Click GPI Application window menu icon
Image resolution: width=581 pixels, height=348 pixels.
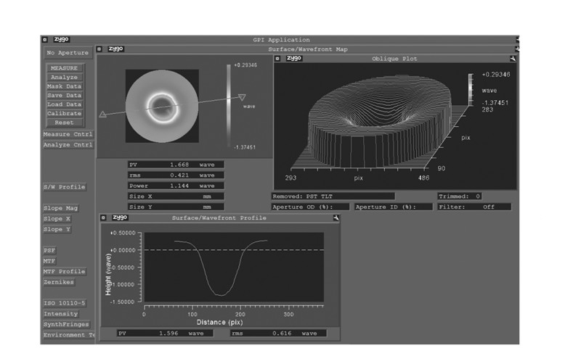(x=45, y=40)
